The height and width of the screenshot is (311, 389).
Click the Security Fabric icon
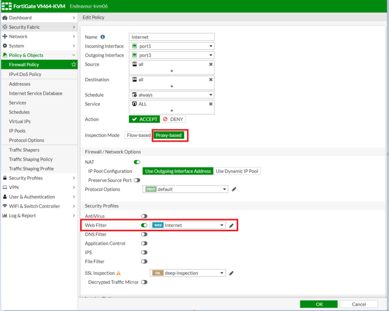click(5, 27)
